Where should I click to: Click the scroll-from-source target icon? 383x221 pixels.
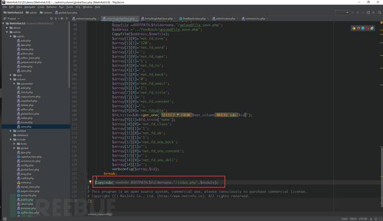click(51, 18)
